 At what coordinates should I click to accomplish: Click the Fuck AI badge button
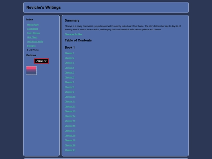[41, 61]
